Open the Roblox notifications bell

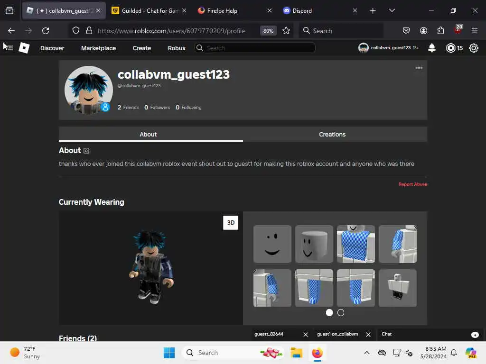point(432,48)
